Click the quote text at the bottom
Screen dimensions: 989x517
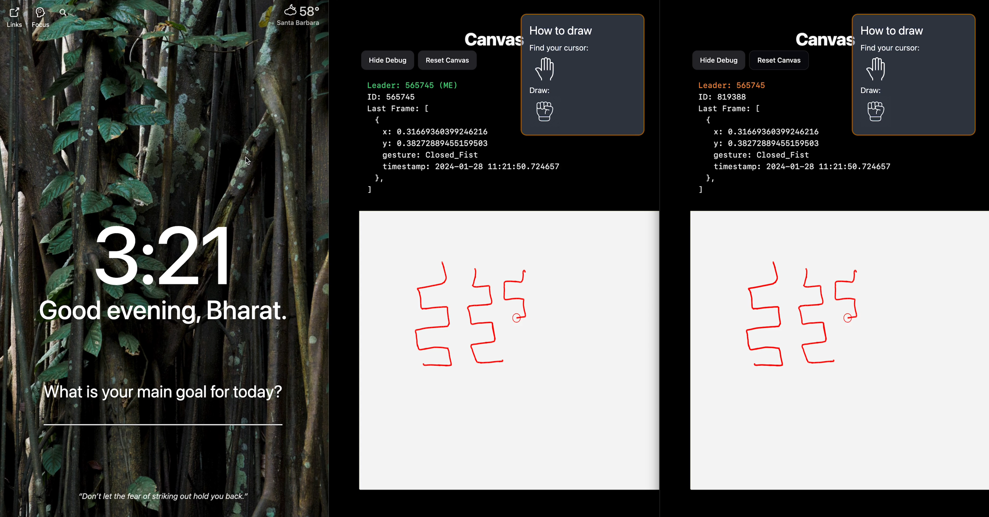click(163, 496)
